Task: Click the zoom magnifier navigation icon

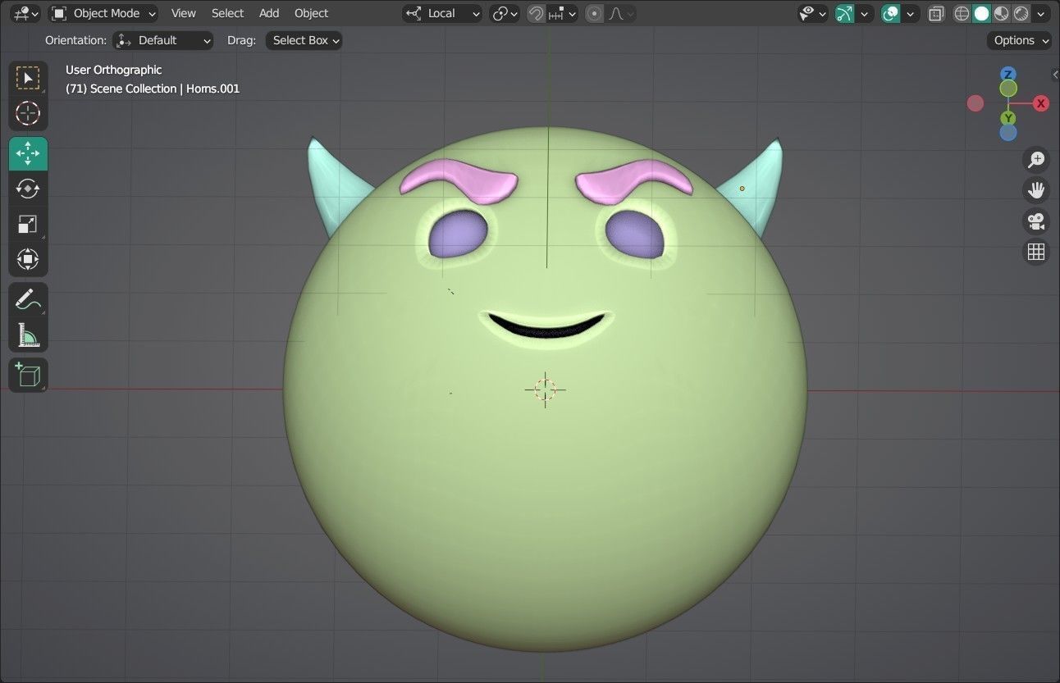Action: point(1036,159)
